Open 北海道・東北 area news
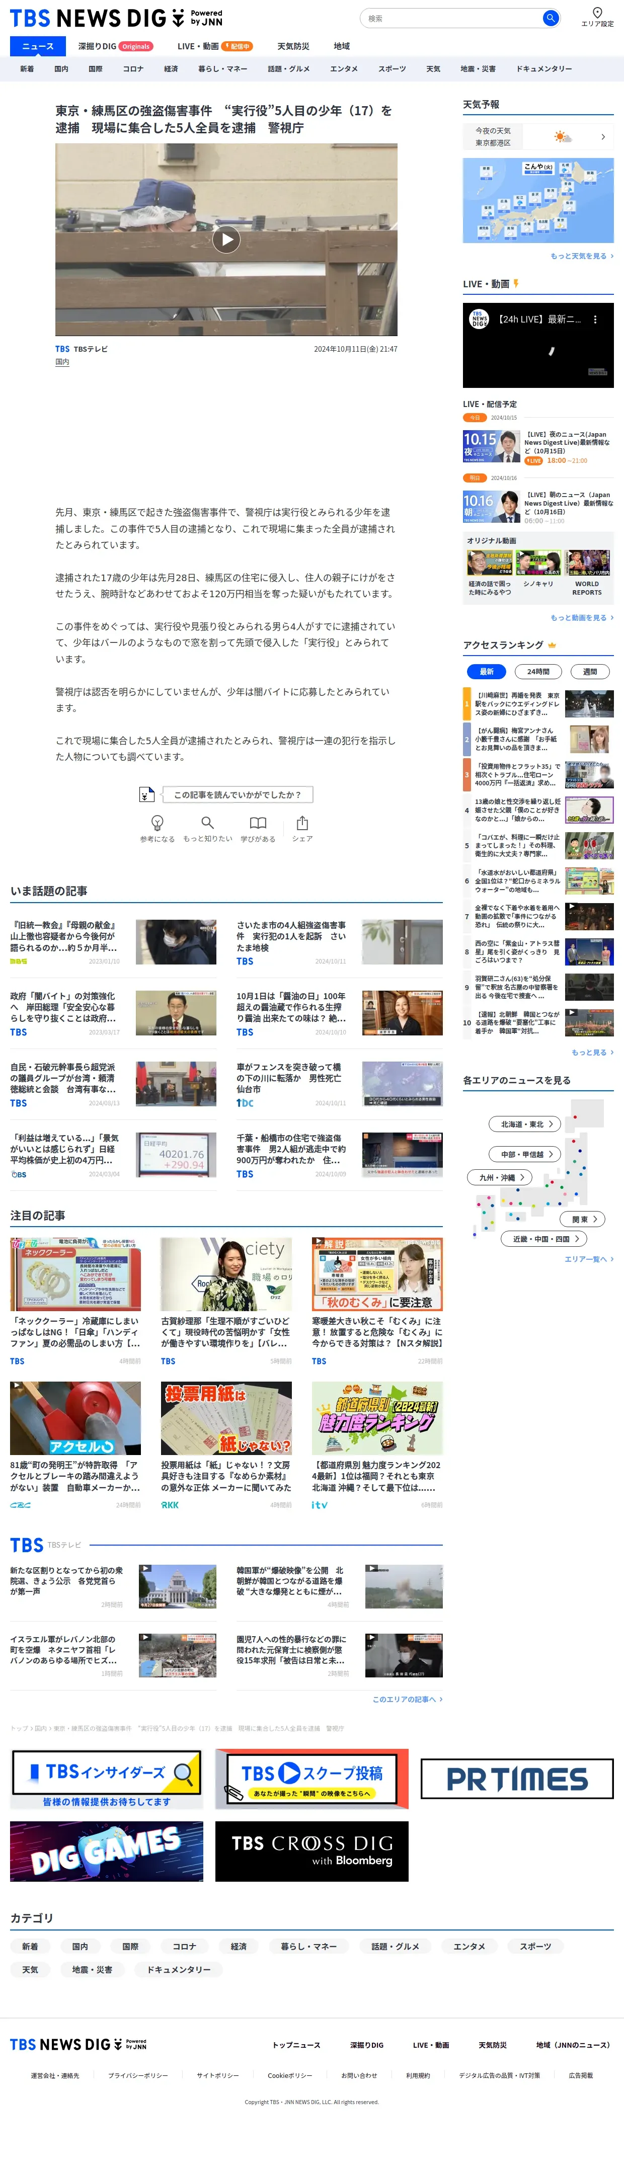Screen dimensions: 624x2172 [x=525, y=1124]
